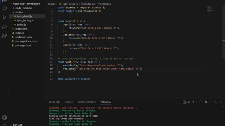
Task: Open the new terminal launch profile dropdown
Action: (197, 102)
